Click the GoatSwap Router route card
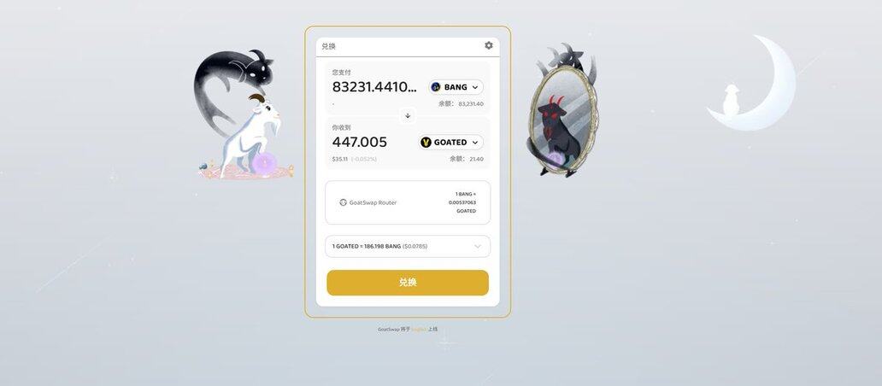Viewport: 882px width, 386px height. [408, 202]
